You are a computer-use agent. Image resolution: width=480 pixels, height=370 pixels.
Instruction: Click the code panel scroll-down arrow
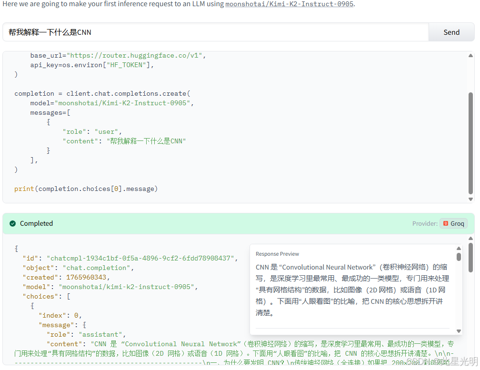470,199
